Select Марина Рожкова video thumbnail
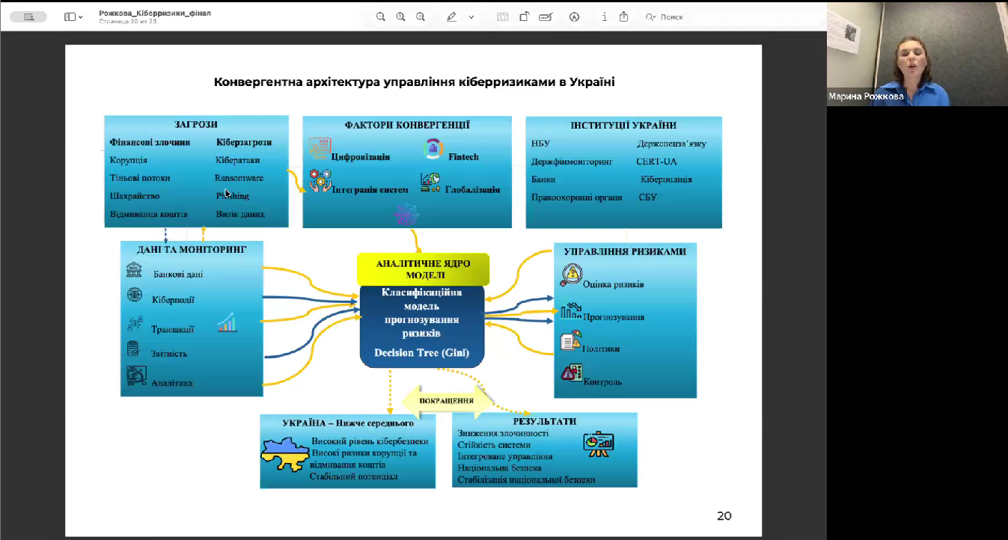The width and height of the screenshot is (1008, 540). point(917,54)
